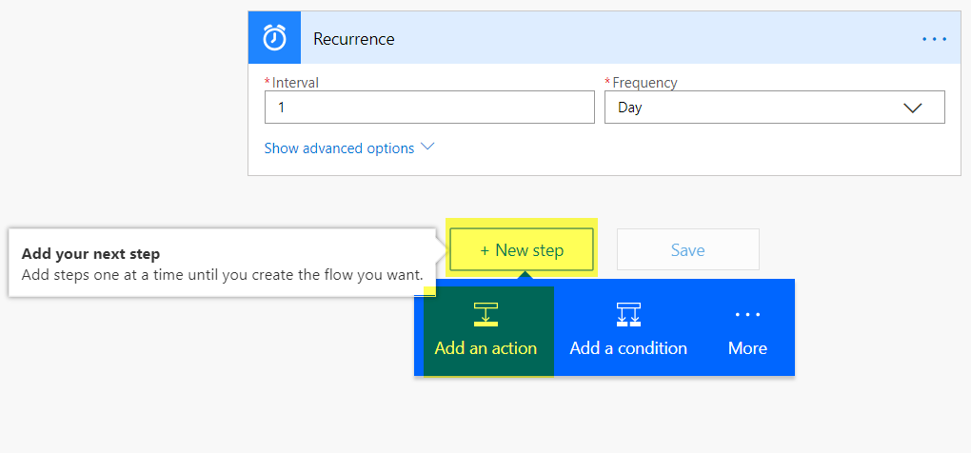Select the Add an action menu label
Image resolution: width=971 pixels, height=453 pixels.
pos(485,347)
